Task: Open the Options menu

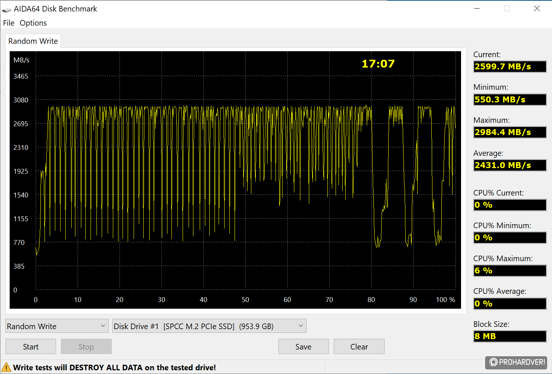Action: tap(33, 23)
